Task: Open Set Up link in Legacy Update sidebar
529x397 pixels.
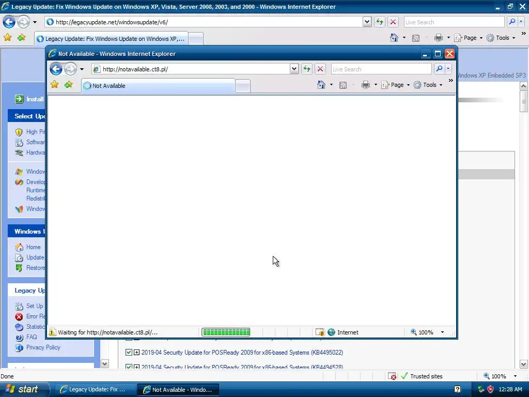Action: 35,306
